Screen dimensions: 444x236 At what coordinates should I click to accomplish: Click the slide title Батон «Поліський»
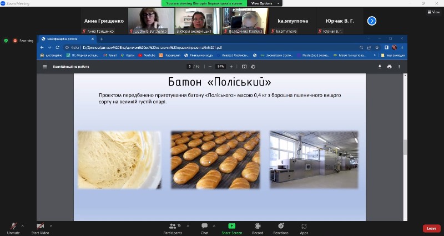pyautogui.click(x=219, y=82)
